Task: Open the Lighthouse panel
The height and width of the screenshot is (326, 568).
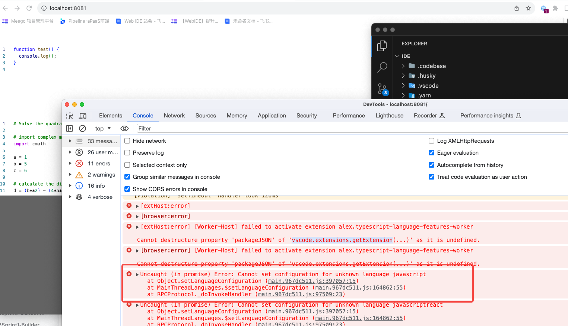Action: coord(389,116)
